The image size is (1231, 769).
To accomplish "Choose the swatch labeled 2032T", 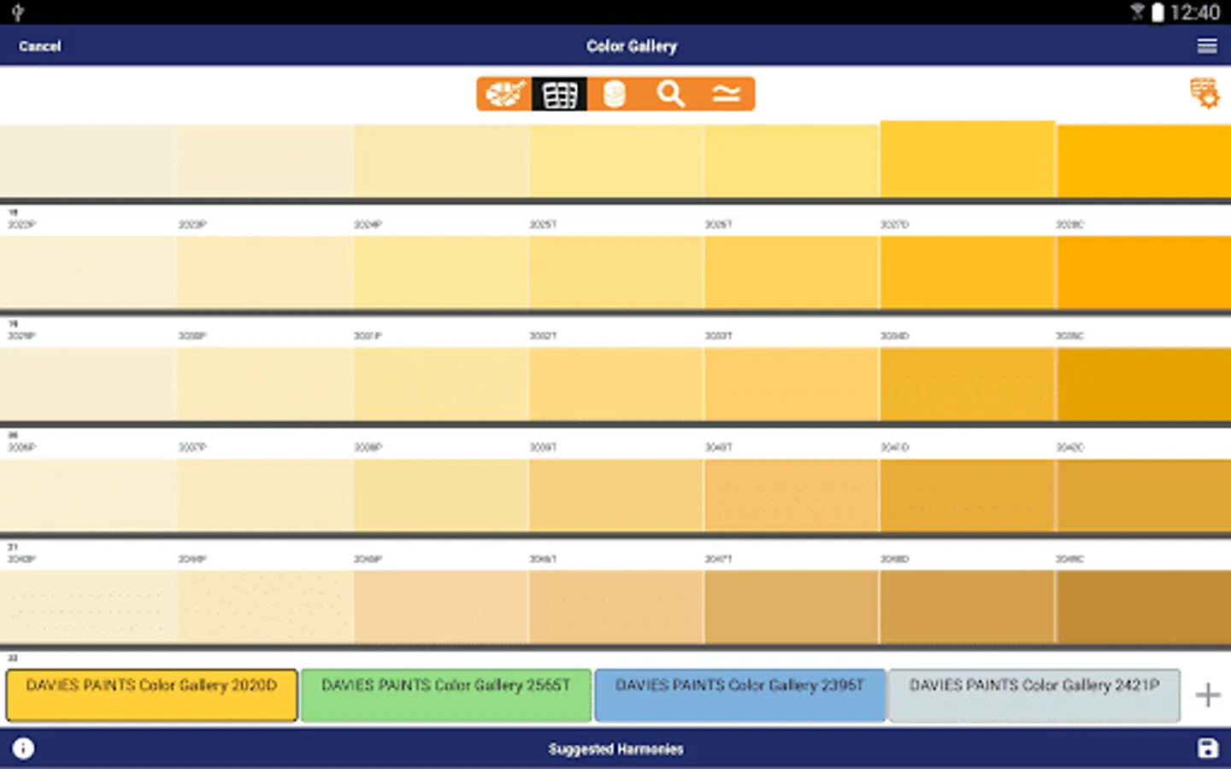I will pos(616,384).
